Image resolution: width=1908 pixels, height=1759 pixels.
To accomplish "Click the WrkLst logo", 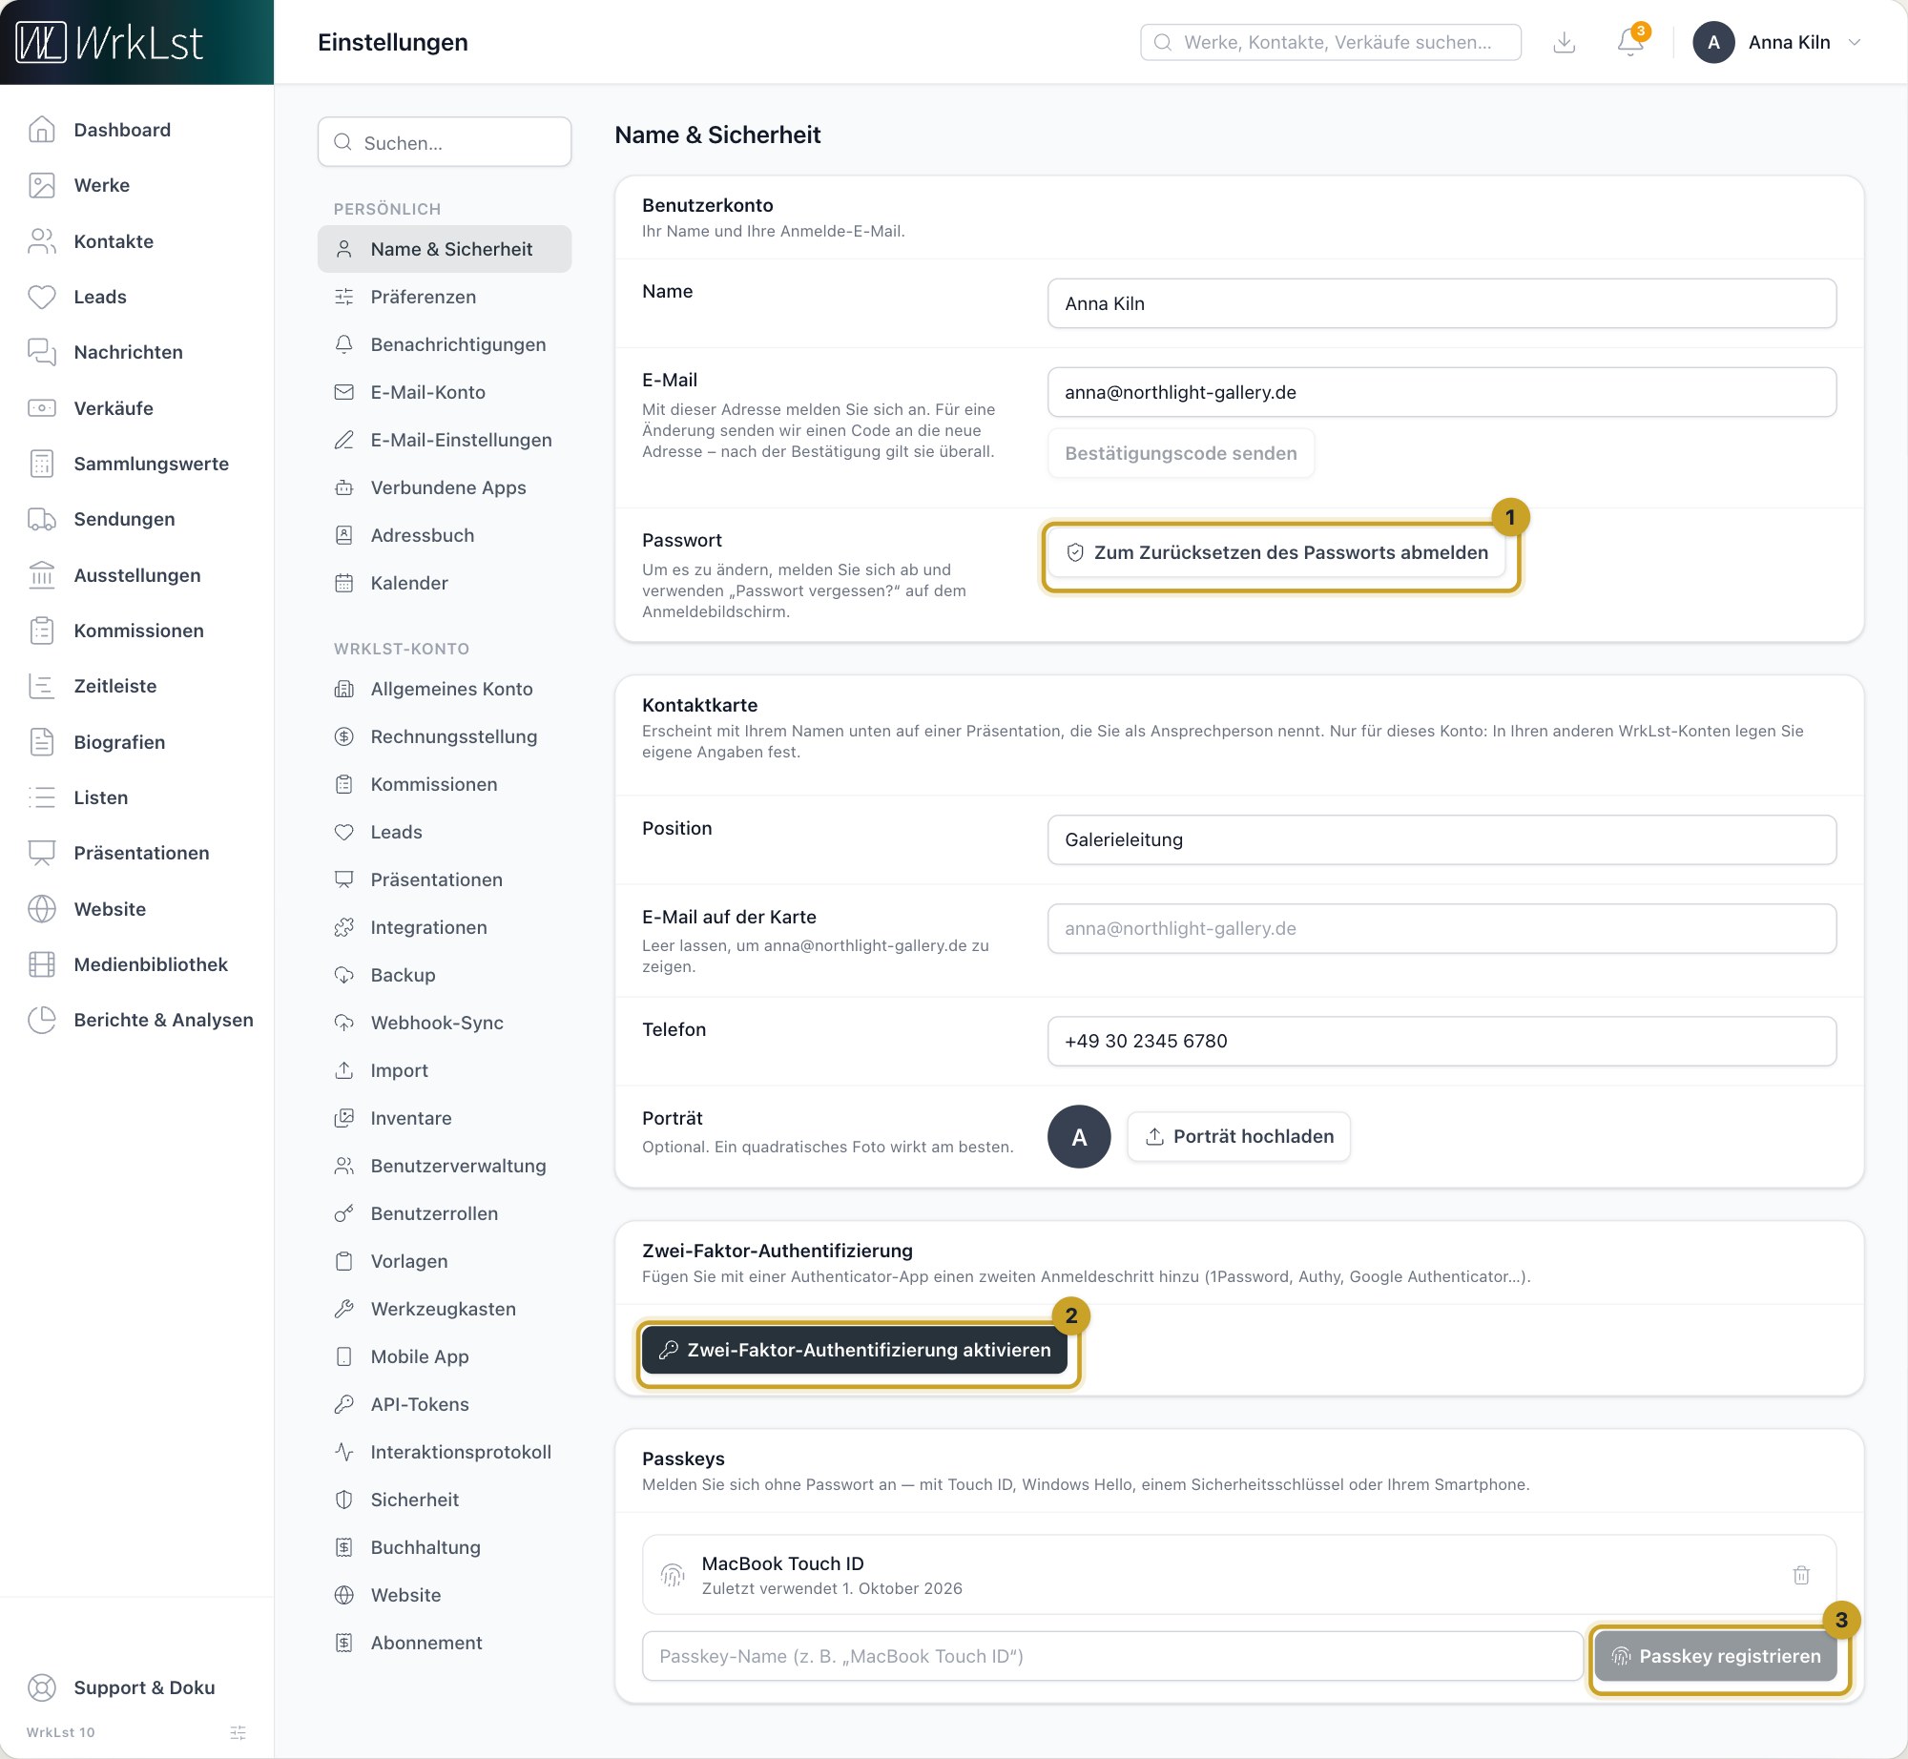I will pyautogui.click(x=110, y=42).
